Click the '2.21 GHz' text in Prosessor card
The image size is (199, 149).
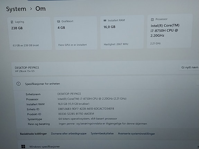(155, 44)
